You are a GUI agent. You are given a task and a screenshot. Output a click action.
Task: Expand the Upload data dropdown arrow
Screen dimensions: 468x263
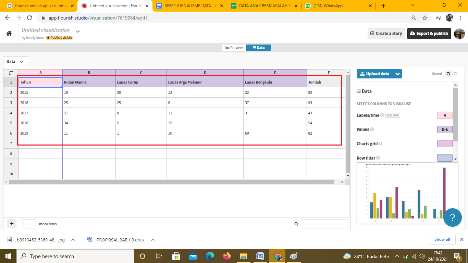397,74
